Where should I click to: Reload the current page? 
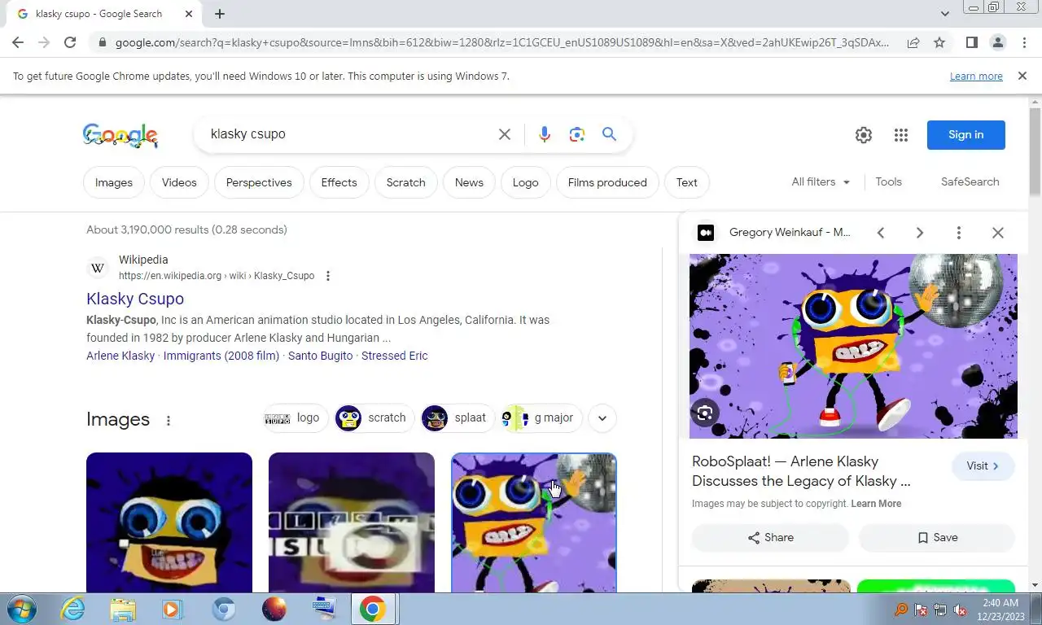70,42
